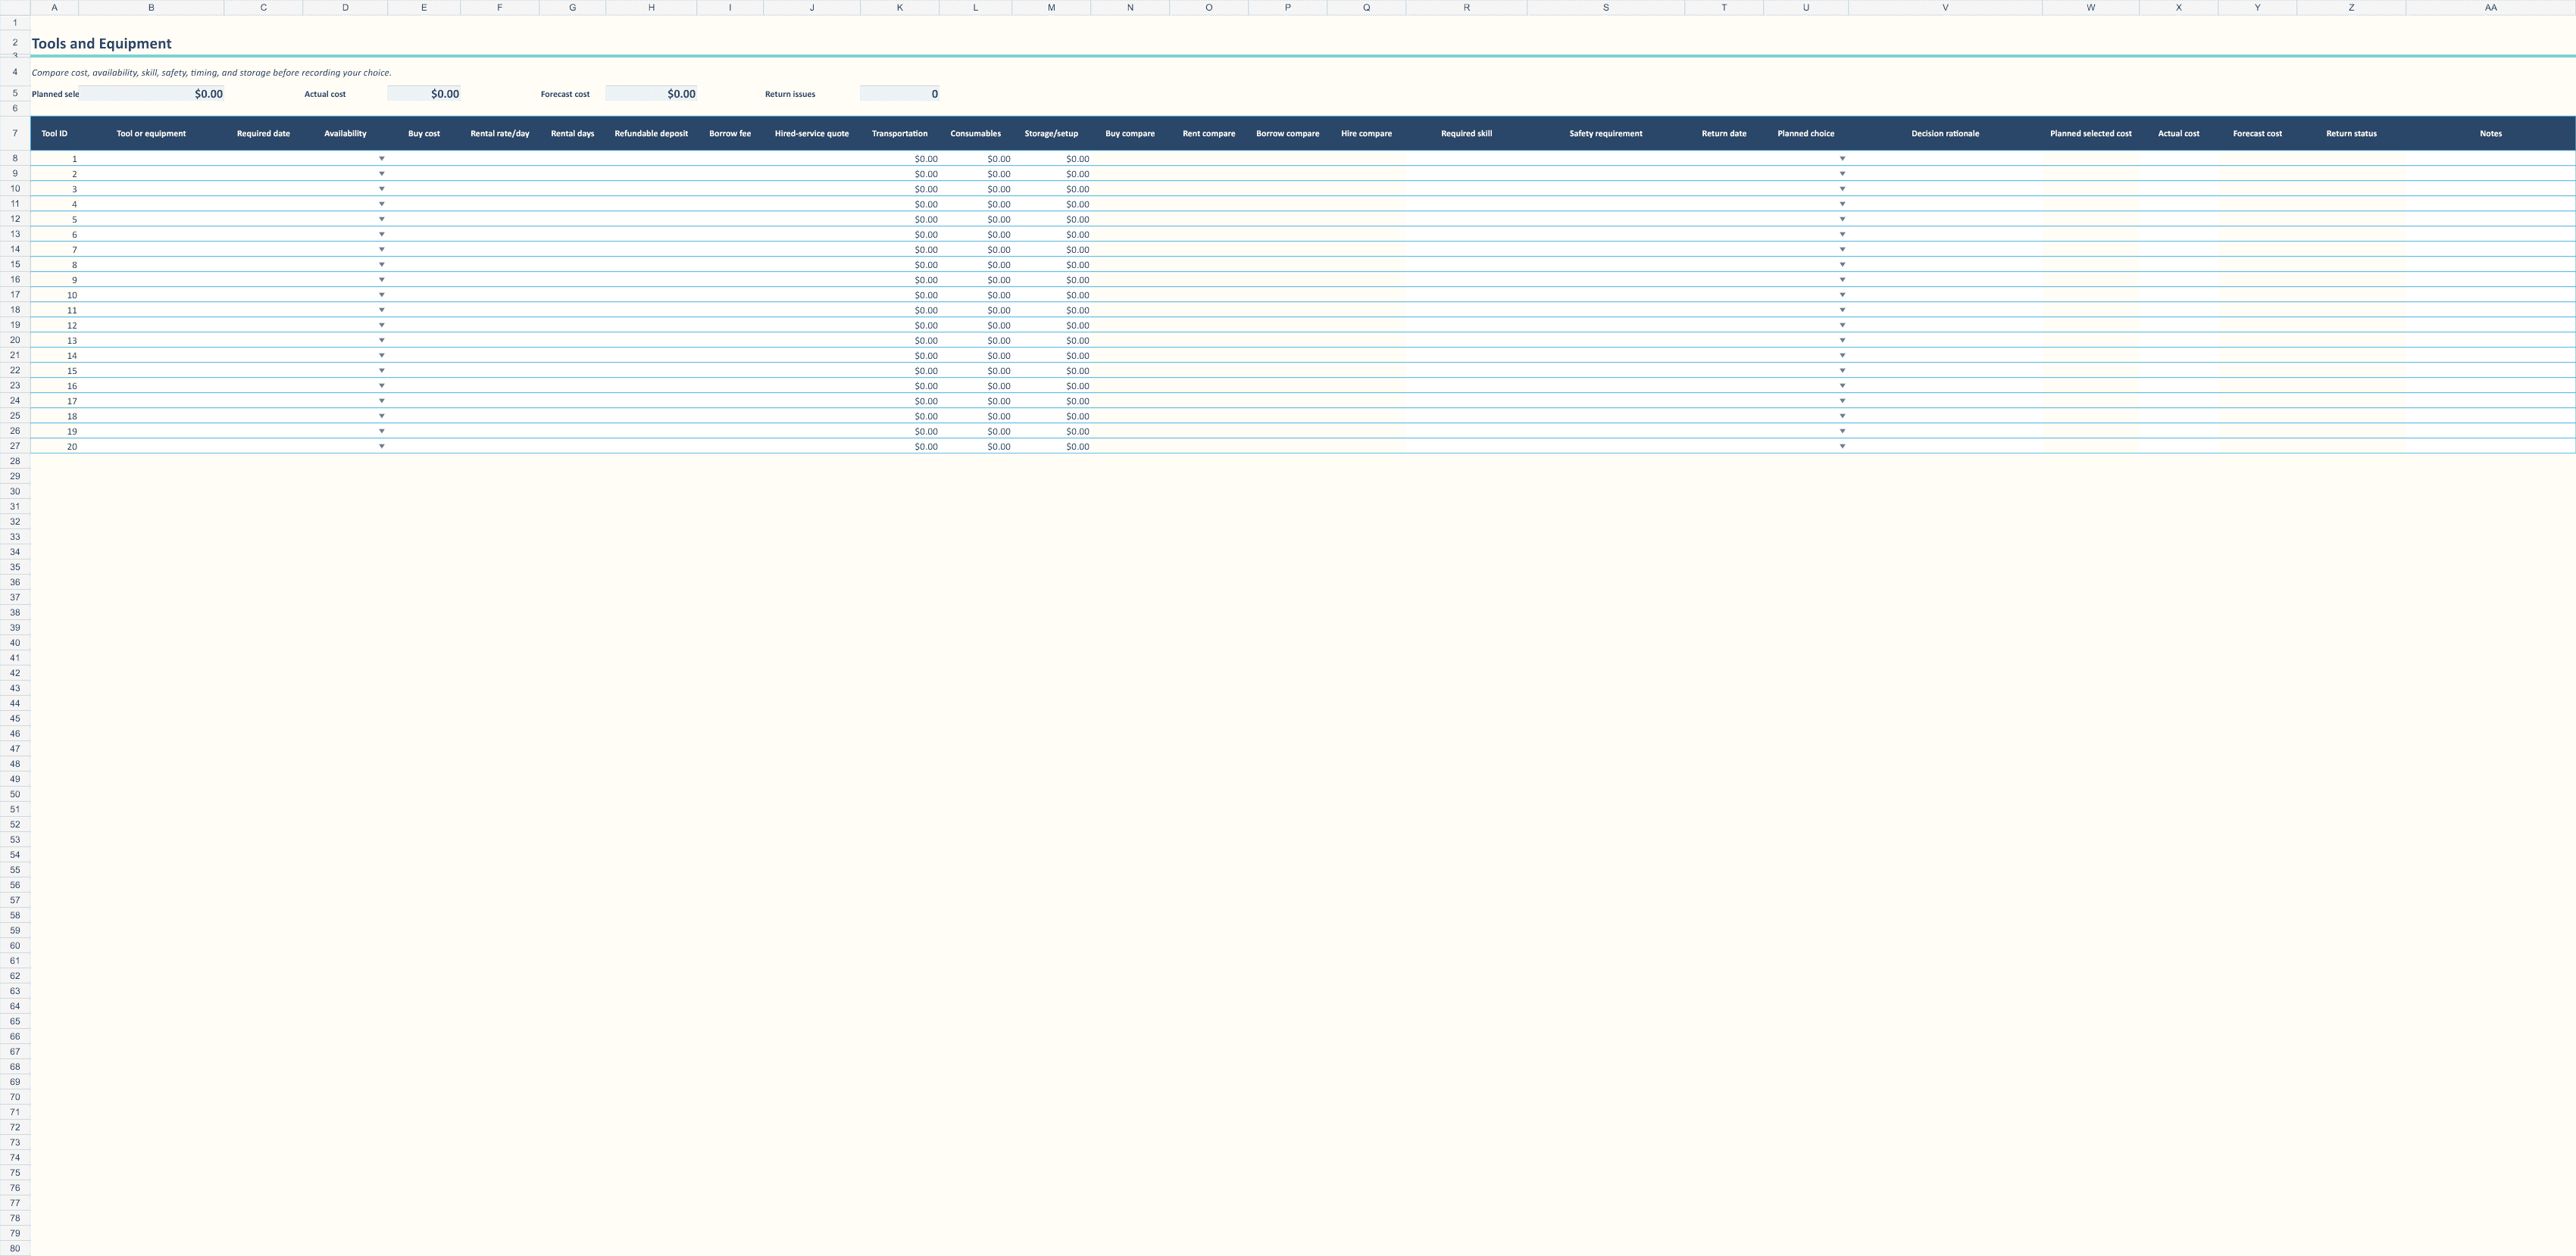2576x1256 pixels.
Task: Select the Transportation header cell
Action: point(900,133)
